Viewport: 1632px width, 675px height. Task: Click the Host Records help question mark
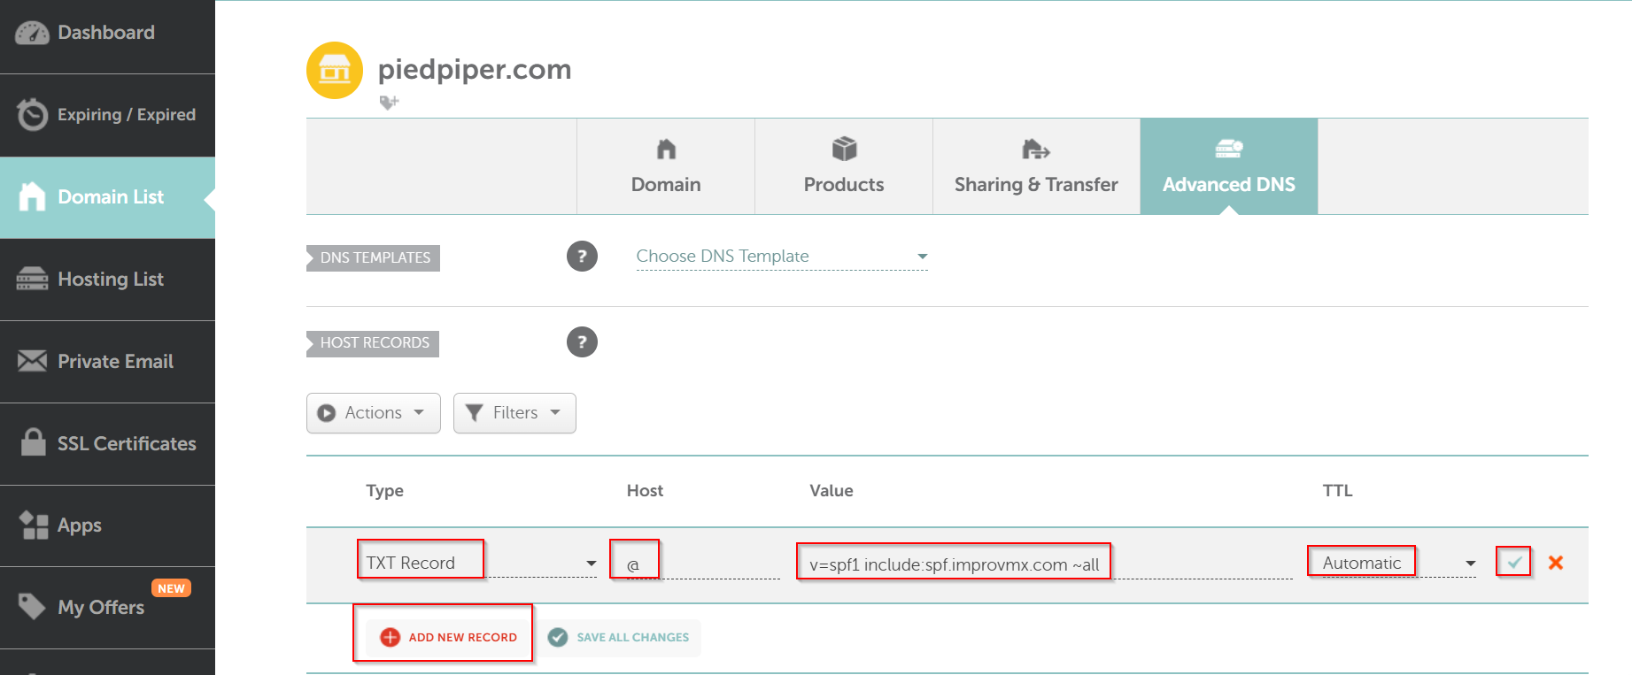click(x=582, y=341)
